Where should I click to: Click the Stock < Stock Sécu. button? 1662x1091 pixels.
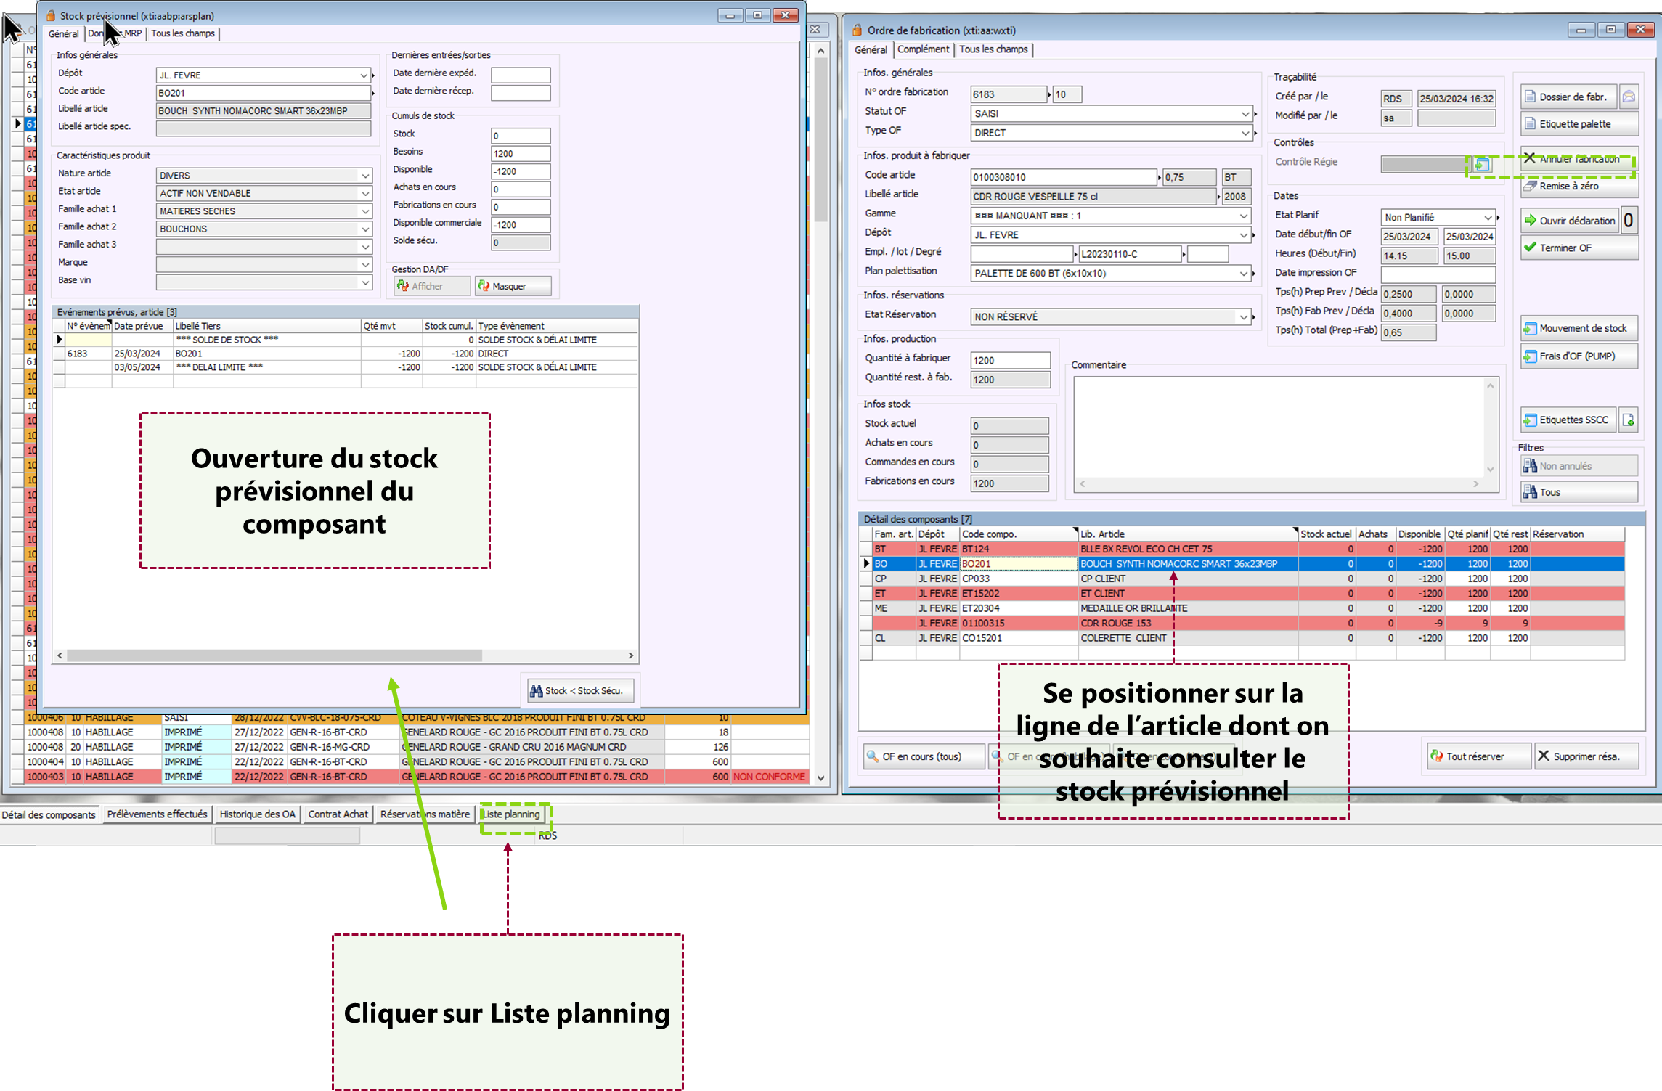[580, 691]
